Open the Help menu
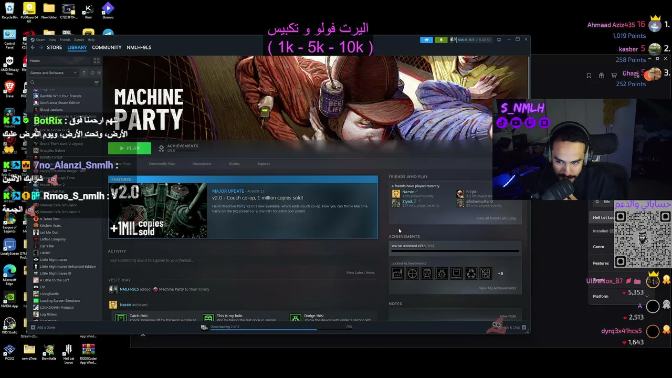The width and height of the screenshot is (672, 378). pyautogui.click(x=91, y=40)
